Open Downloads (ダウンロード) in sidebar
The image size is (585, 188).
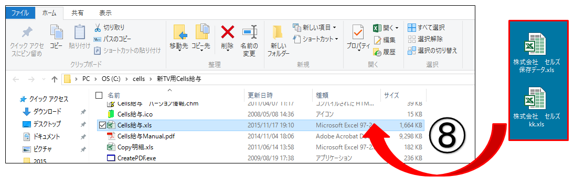coord(47,111)
